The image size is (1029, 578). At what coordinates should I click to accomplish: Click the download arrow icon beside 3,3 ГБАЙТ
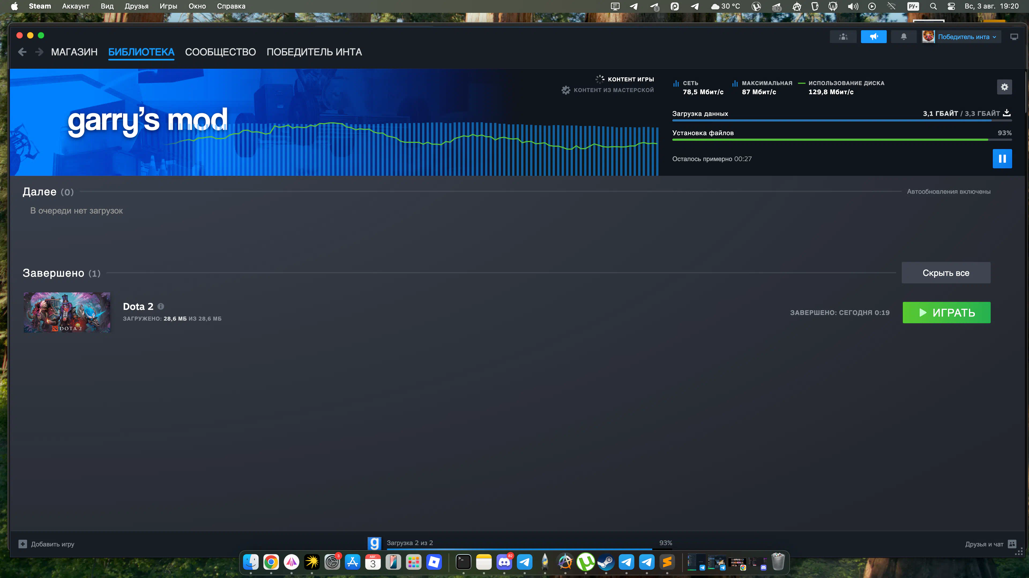click(1007, 113)
